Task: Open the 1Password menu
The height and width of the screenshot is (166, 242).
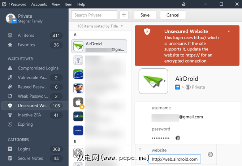Action: tap(17, 4)
